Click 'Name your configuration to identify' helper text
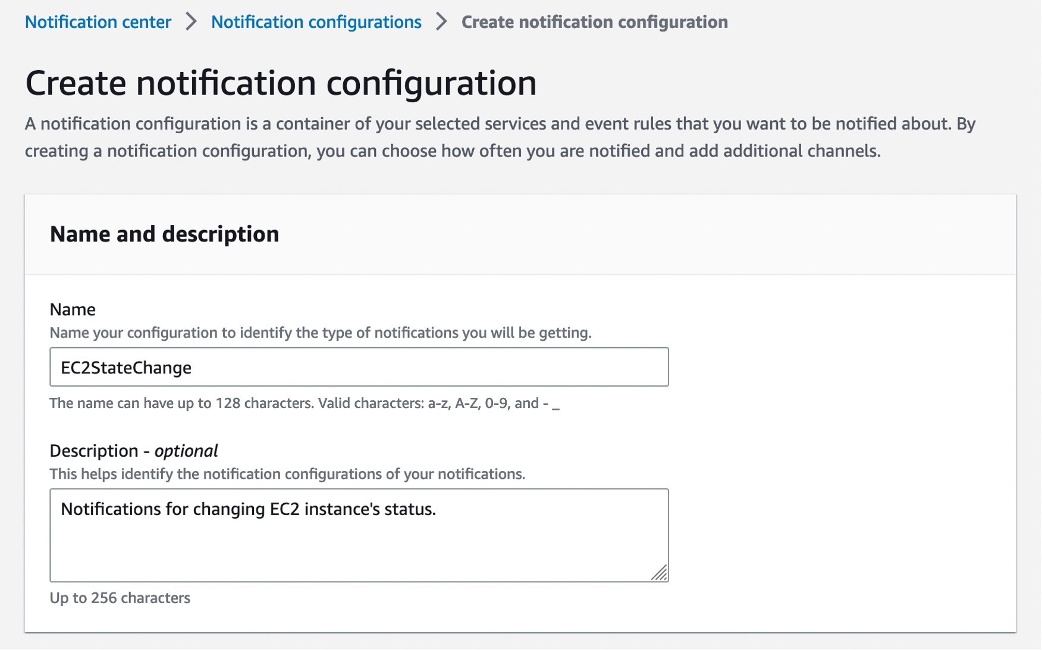 [x=321, y=332]
